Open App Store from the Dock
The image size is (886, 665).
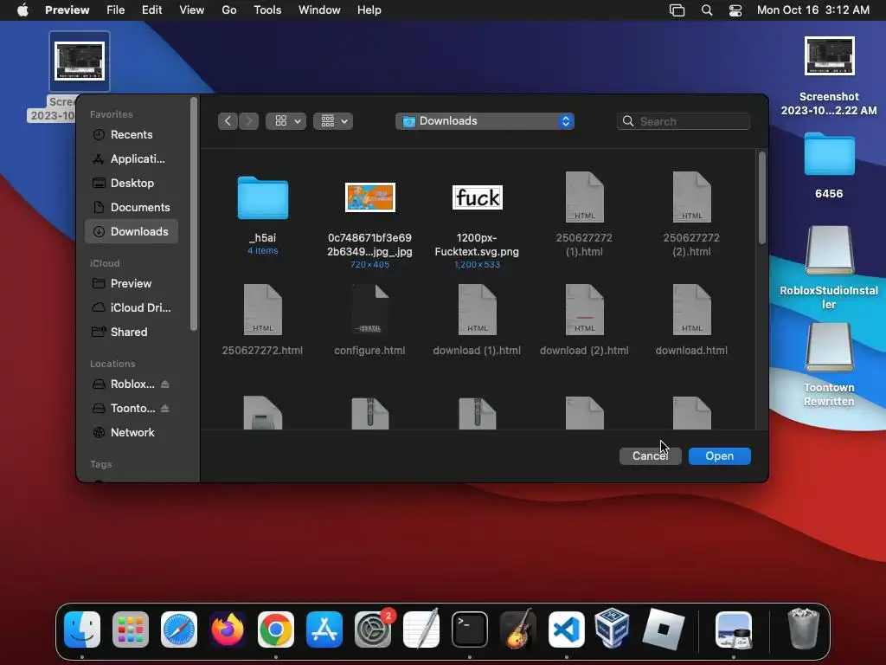pyautogui.click(x=324, y=629)
